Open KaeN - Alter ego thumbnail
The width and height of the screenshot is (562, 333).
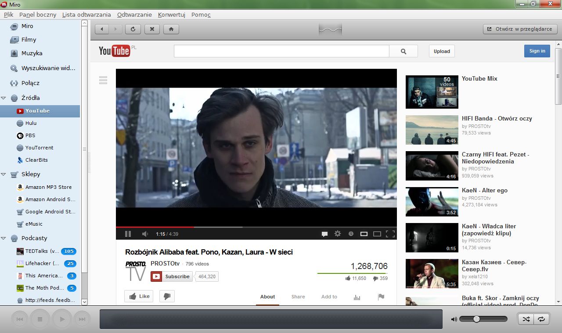pyautogui.click(x=432, y=202)
